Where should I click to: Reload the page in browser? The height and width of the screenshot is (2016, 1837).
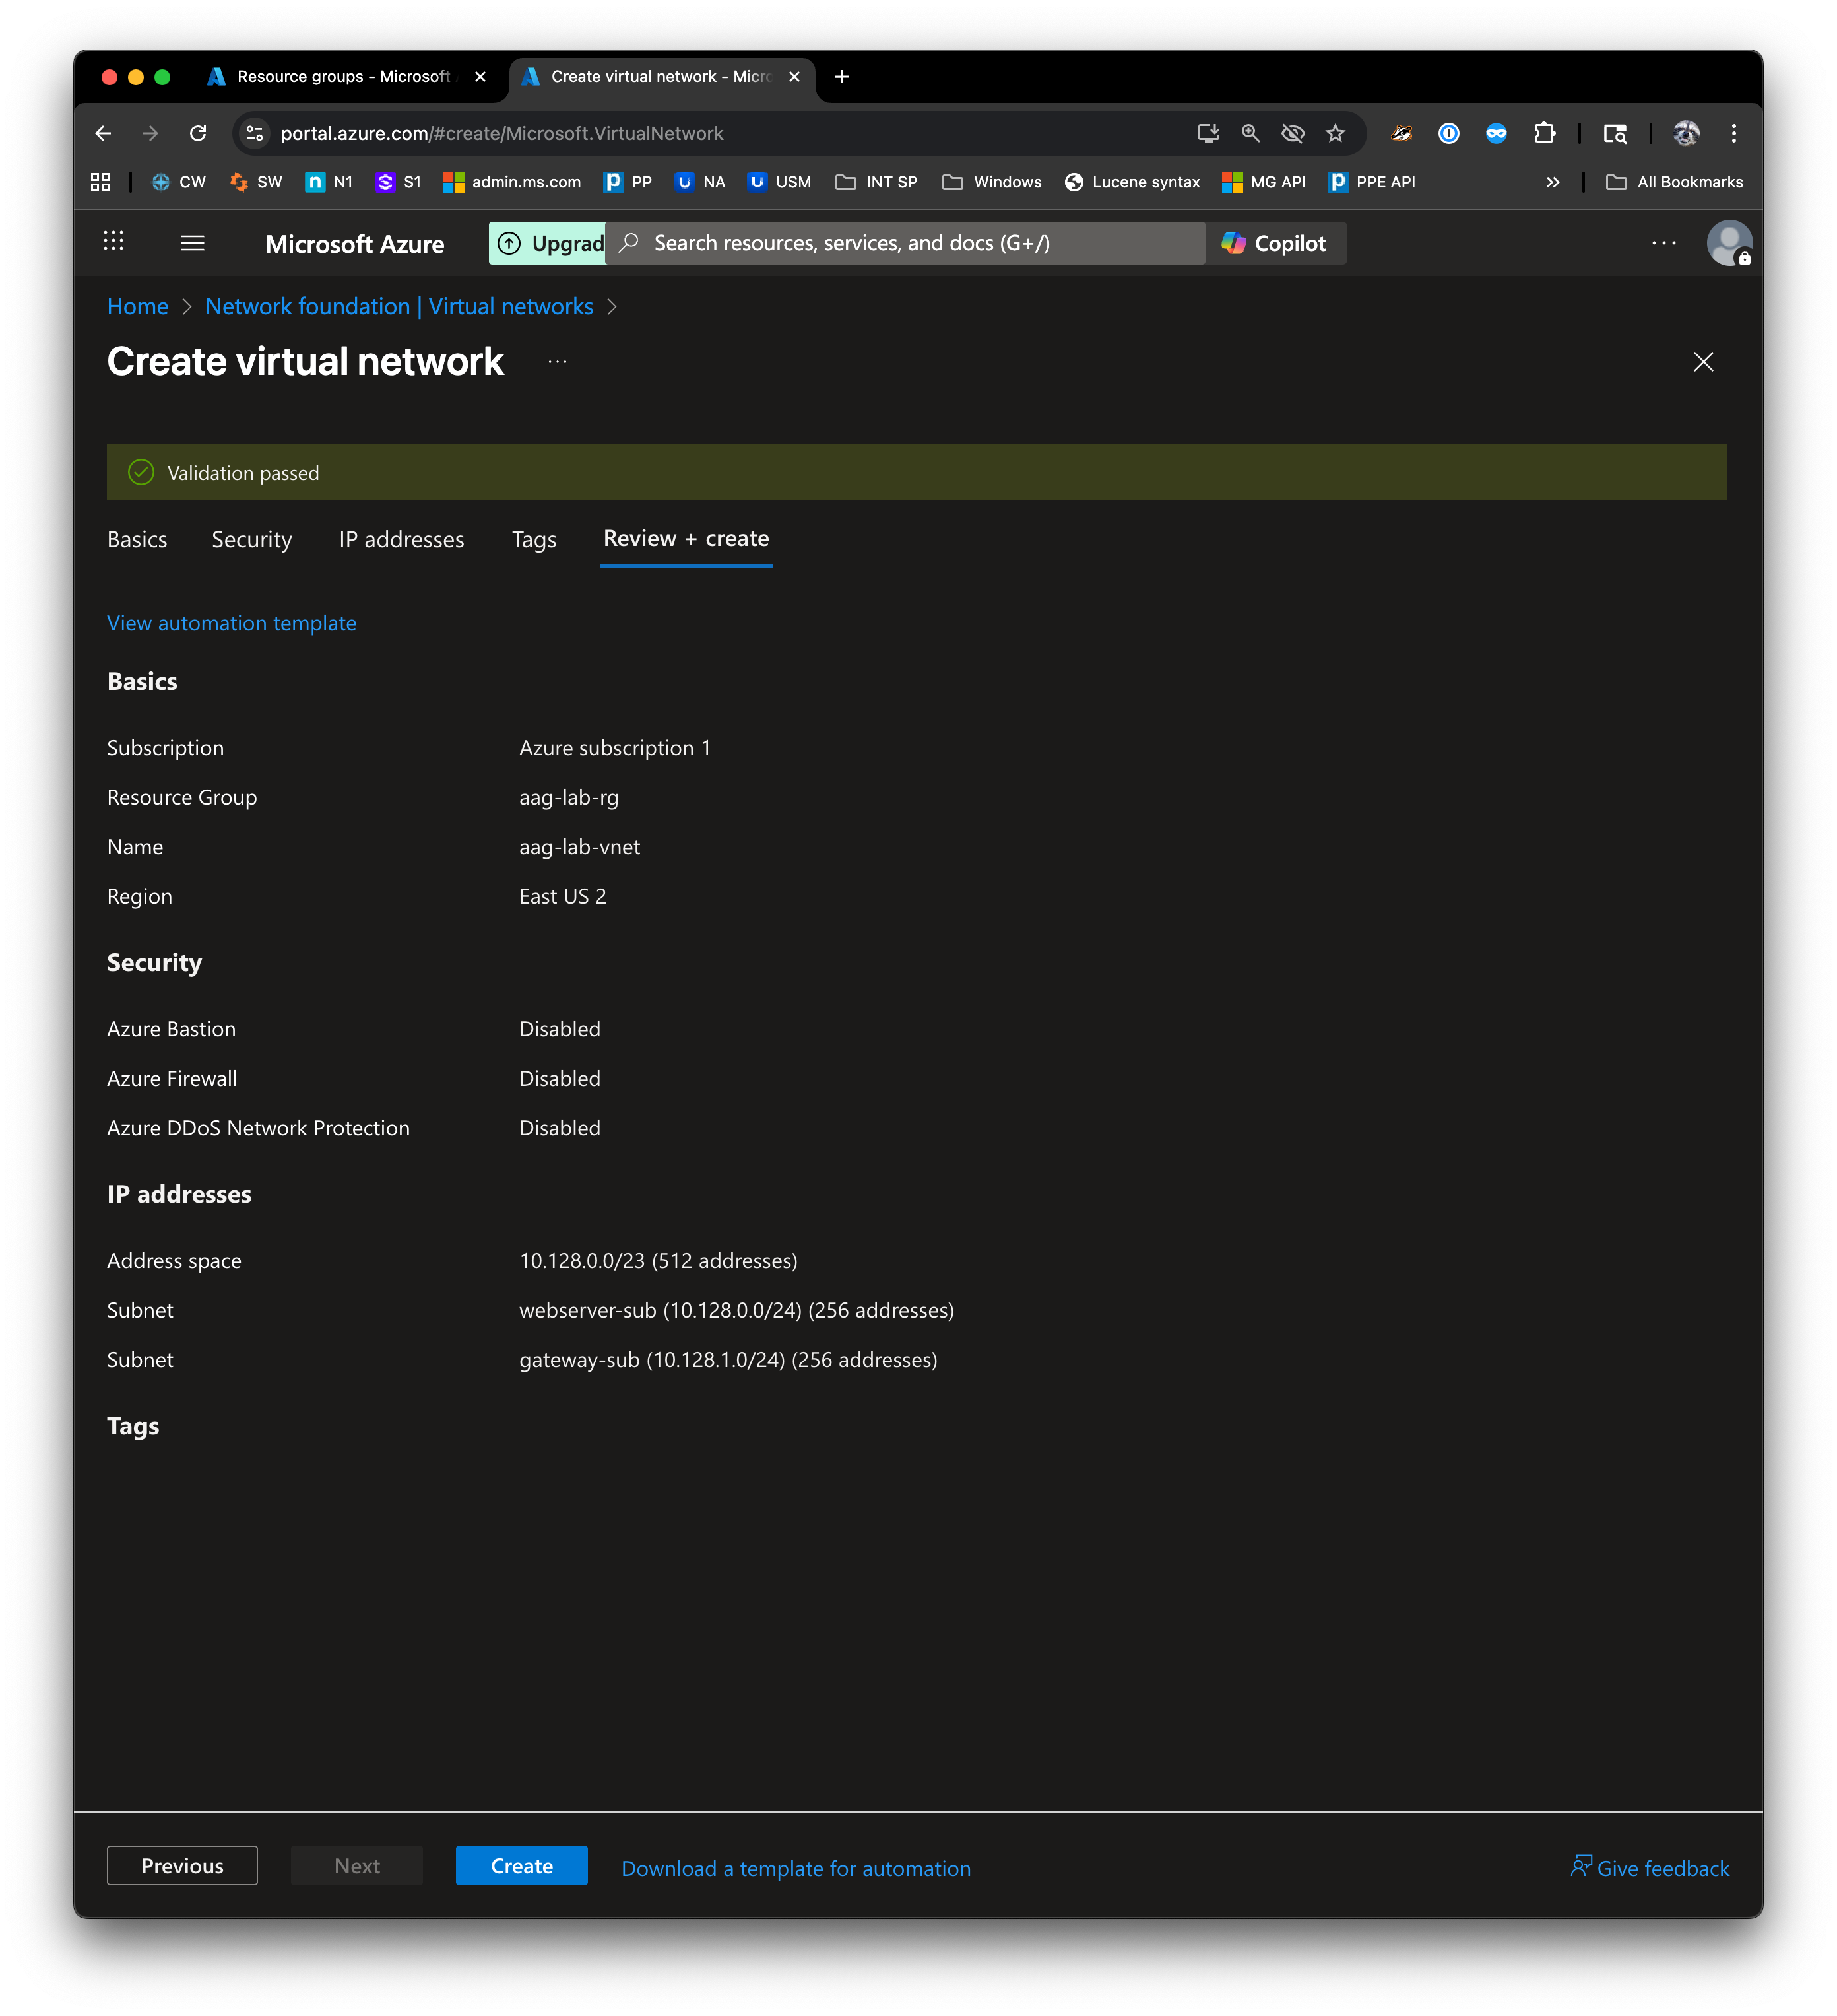pos(198,133)
